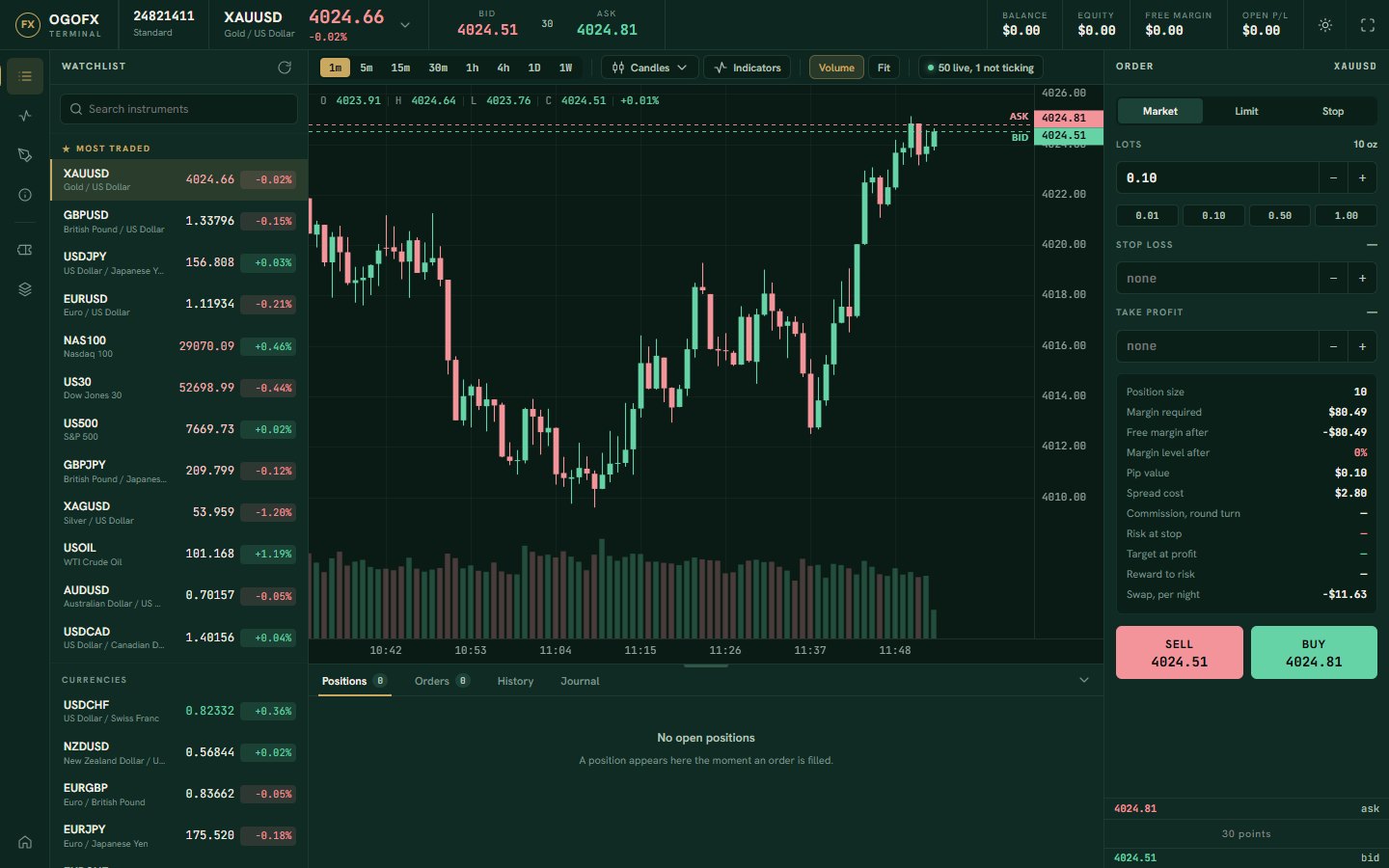1389x868 pixels.
Task: Click the home icon at sidebar bottom
Action: pos(25,842)
